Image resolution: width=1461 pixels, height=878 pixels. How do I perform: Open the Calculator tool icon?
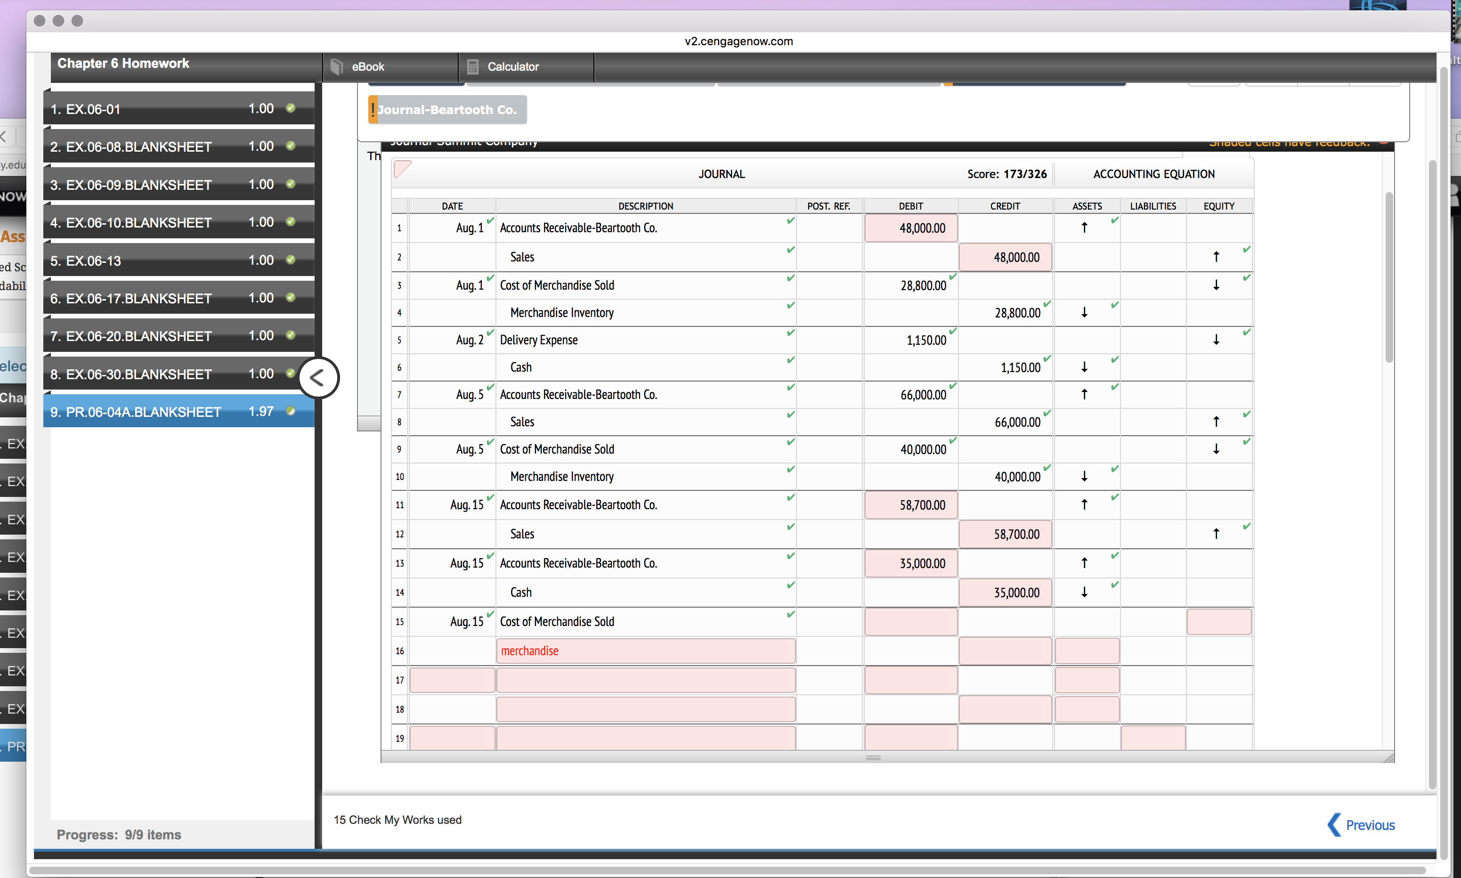tap(472, 67)
